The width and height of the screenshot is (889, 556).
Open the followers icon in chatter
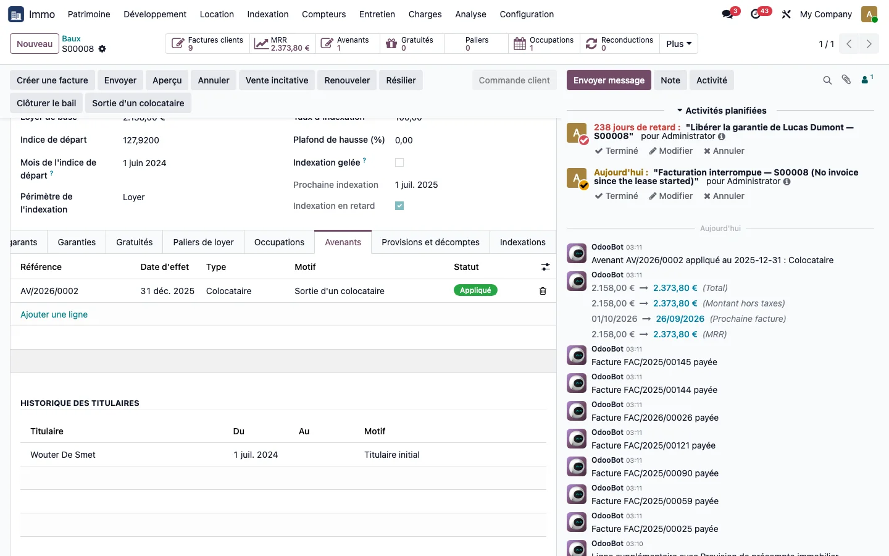tap(867, 79)
